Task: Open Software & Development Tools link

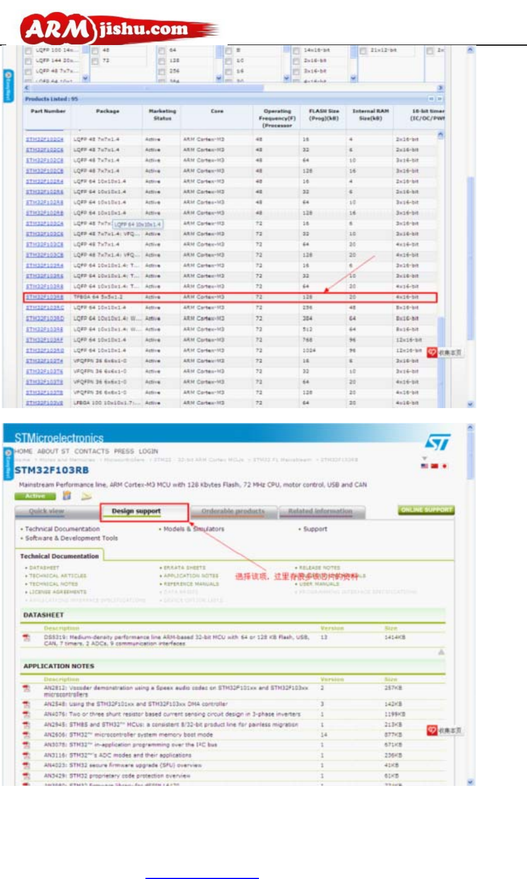Action: [x=71, y=538]
